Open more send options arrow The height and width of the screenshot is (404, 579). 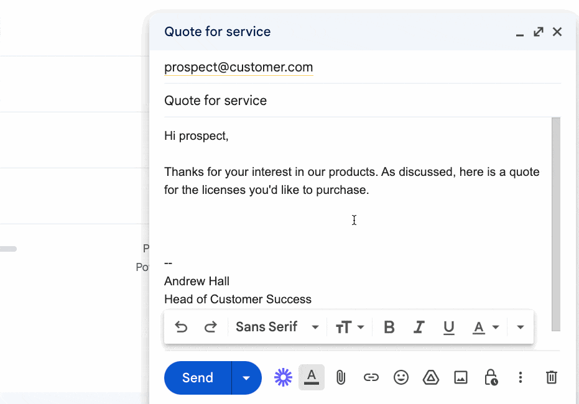coord(246,378)
